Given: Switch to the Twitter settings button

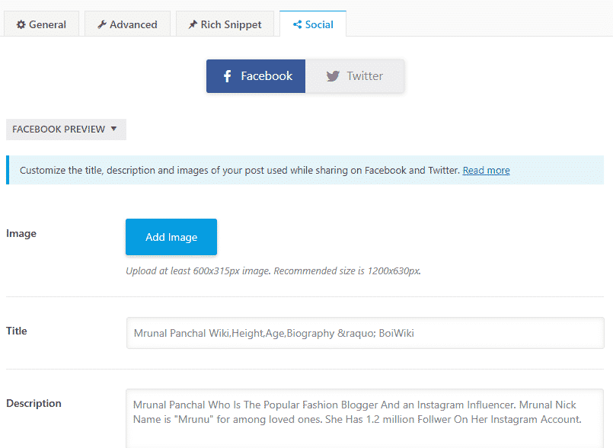Looking at the screenshot, I should coord(355,76).
